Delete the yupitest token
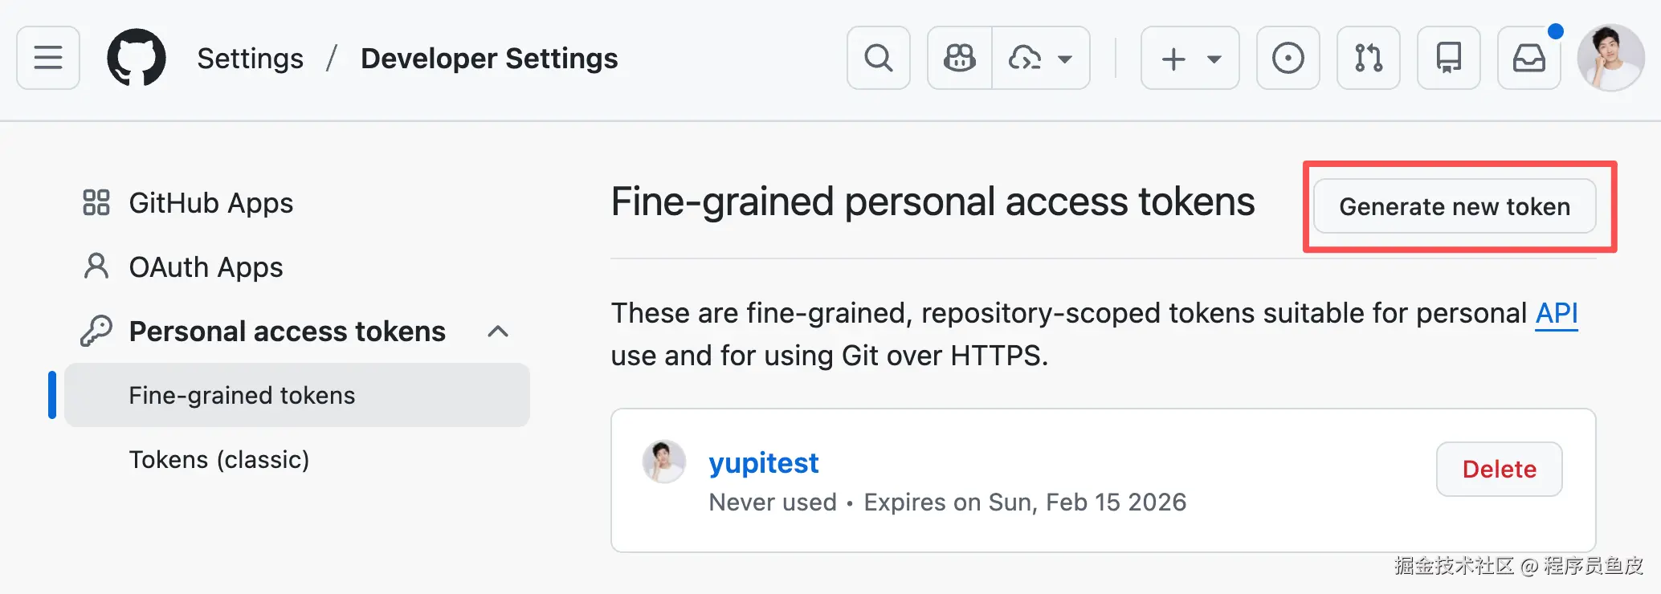This screenshot has width=1661, height=594. (1499, 469)
